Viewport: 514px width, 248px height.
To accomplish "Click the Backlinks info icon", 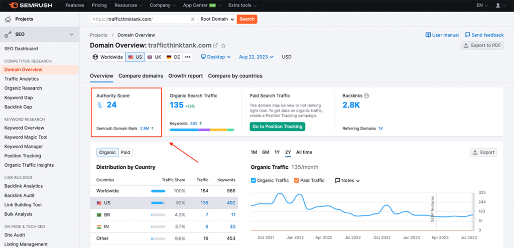I will click(366, 96).
